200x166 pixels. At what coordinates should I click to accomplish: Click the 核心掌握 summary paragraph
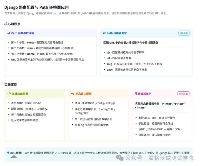click(100, 155)
